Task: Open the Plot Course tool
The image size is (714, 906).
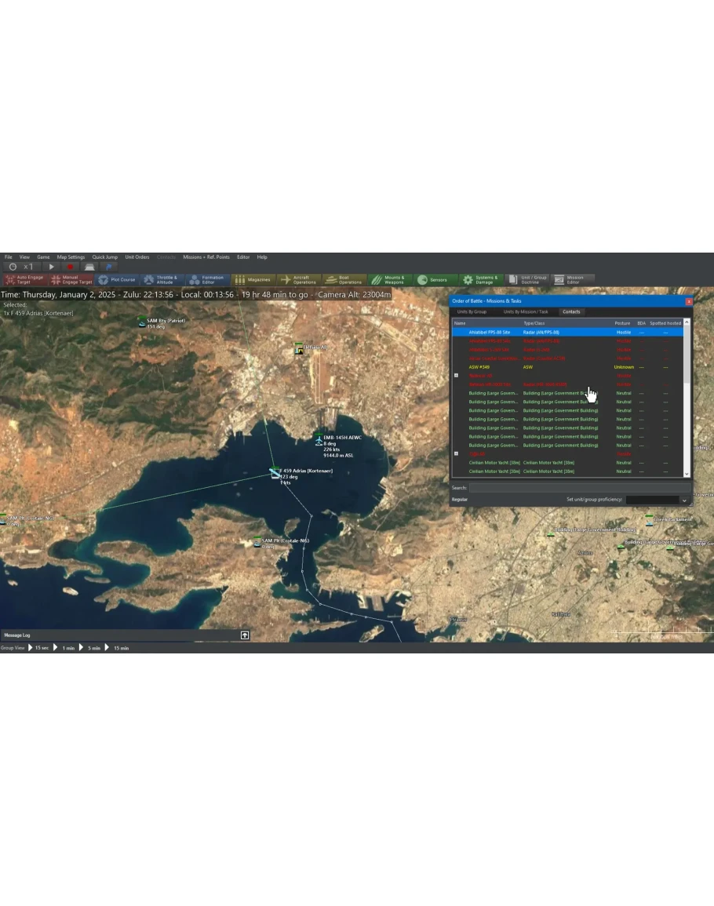Action: (116, 279)
